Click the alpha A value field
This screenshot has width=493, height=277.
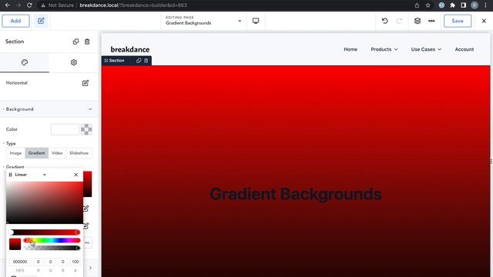coord(75,262)
